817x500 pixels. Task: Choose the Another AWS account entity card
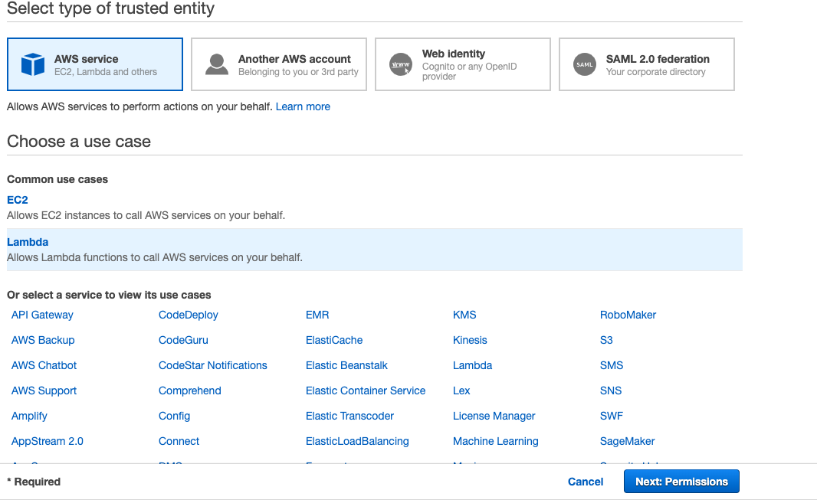[x=279, y=64]
